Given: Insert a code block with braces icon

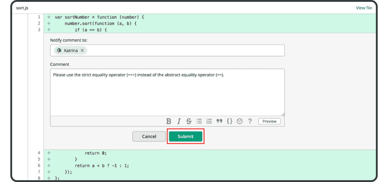Looking at the screenshot, I should [229, 121].
